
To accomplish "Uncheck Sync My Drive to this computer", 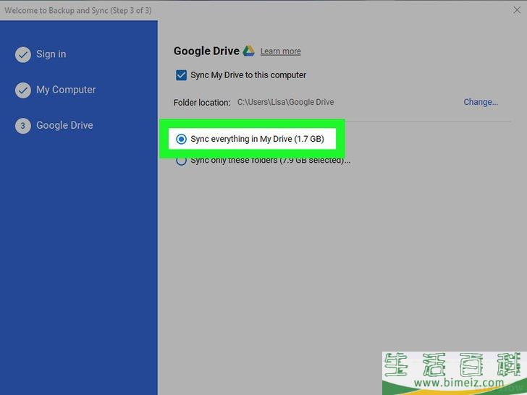I will coord(181,75).
